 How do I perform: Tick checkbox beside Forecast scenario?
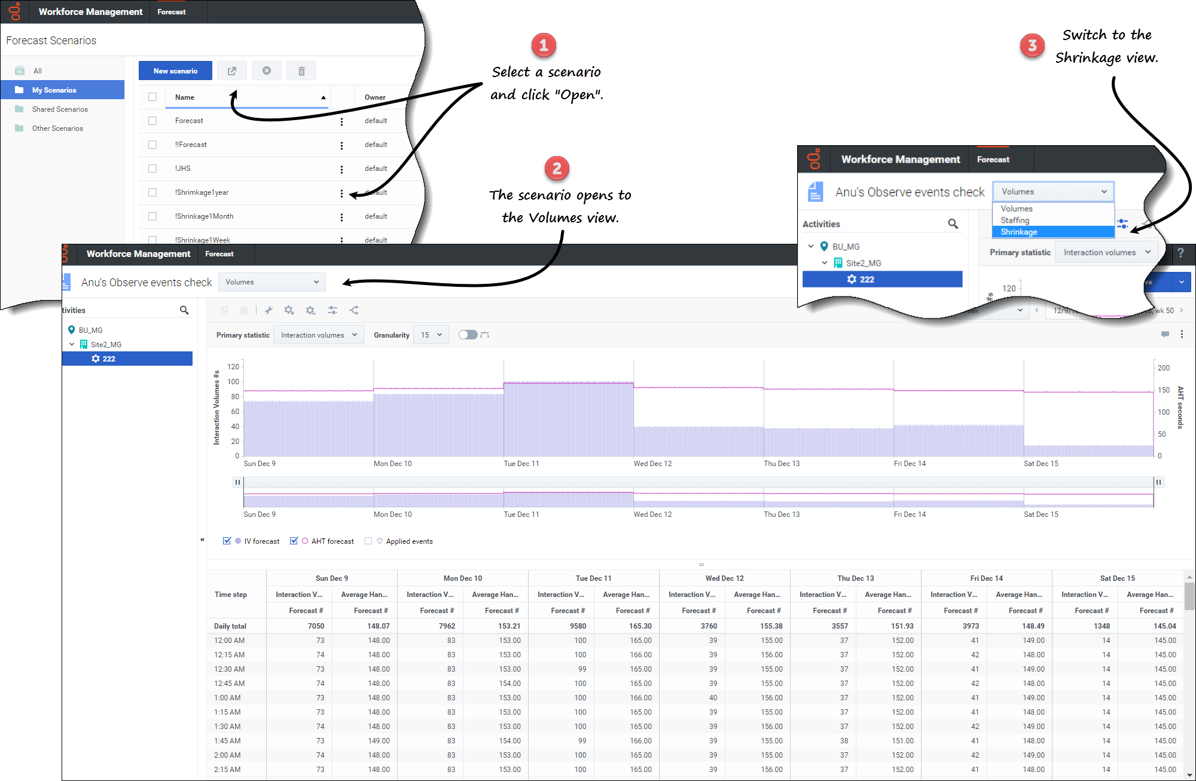pos(152,121)
